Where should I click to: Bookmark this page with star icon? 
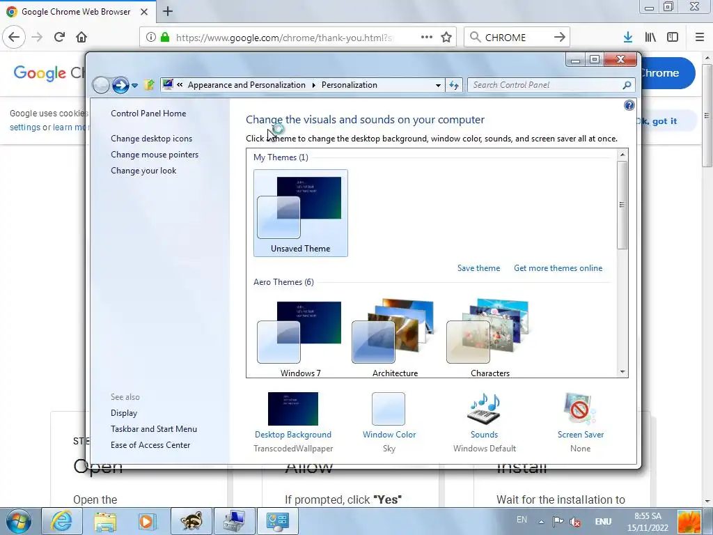coord(446,38)
